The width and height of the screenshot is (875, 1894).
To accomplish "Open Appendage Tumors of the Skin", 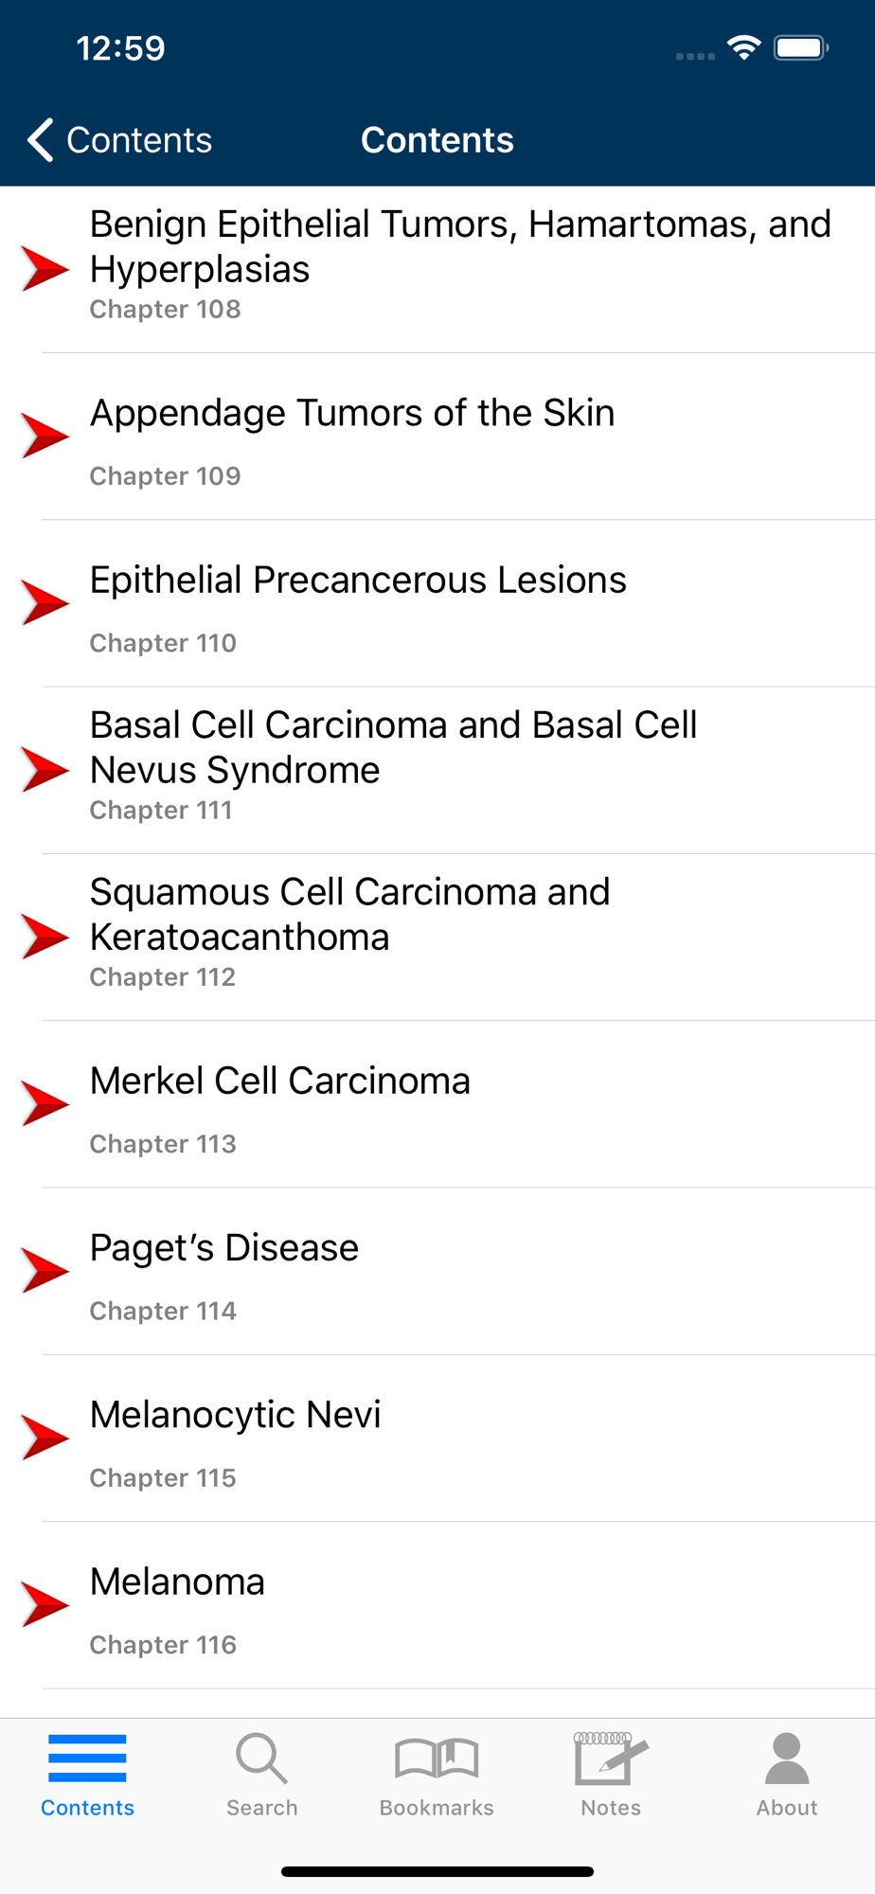I will [352, 414].
